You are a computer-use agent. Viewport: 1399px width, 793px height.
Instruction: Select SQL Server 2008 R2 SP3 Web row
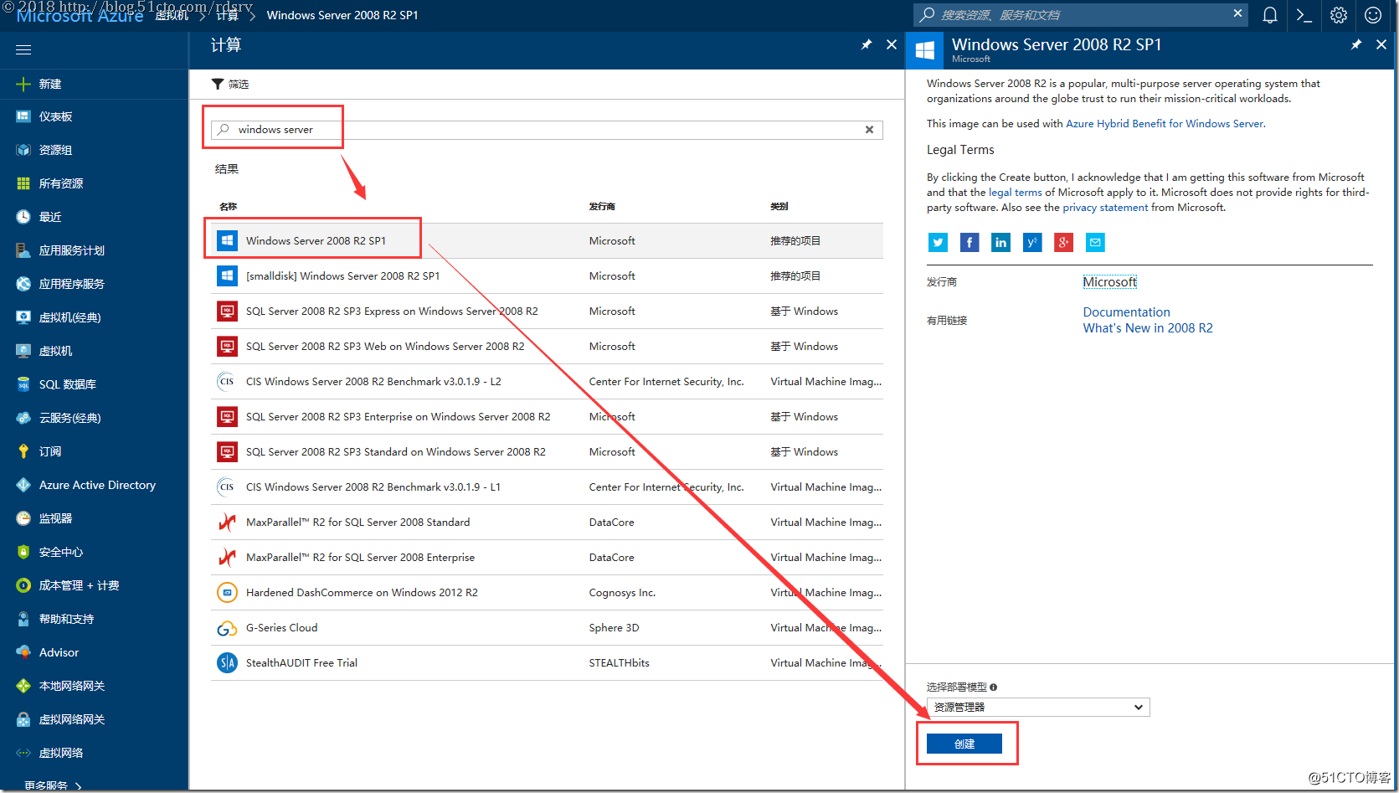click(547, 347)
